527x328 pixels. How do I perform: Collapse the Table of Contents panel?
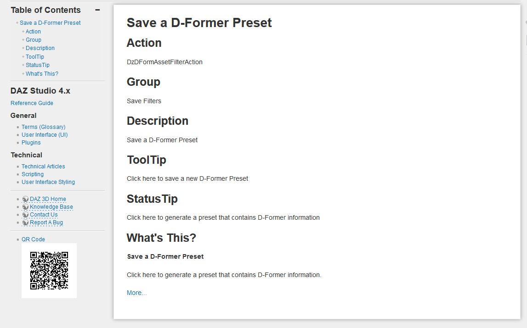coord(97,10)
